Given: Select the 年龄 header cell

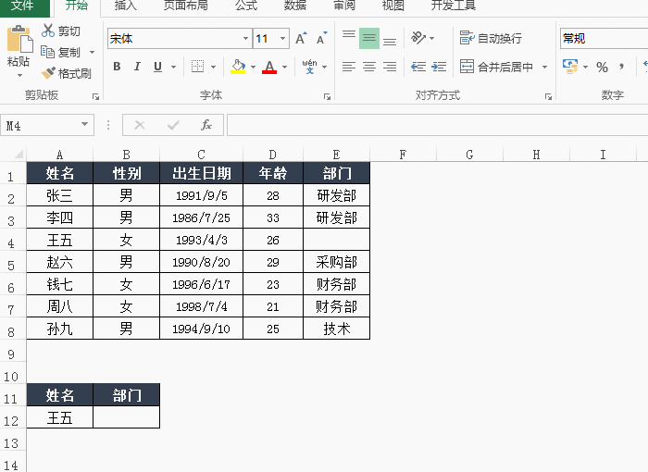Looking at the screenshot, I should (x=273, y=173).
